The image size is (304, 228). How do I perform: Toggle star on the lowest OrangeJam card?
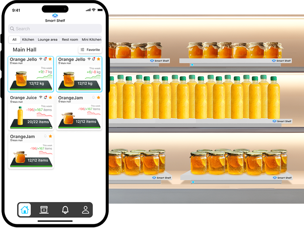point(51,136)
